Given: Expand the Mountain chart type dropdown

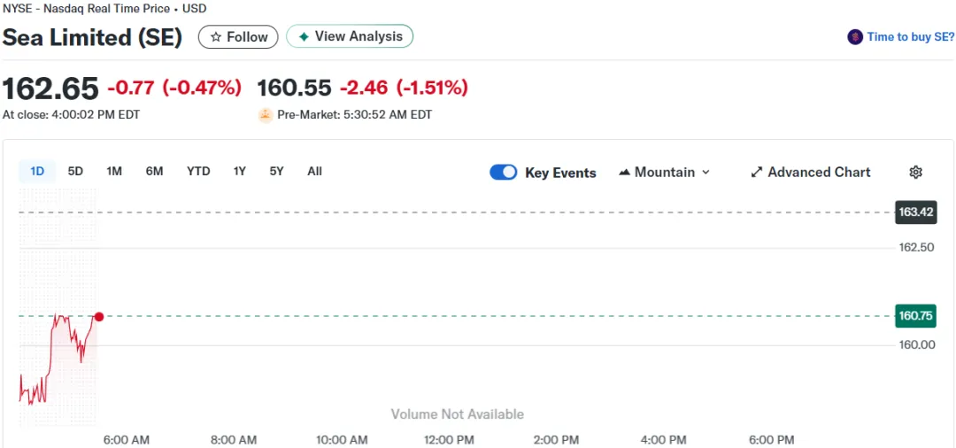Looking at the screenshot, I should (x=705, y=172).
